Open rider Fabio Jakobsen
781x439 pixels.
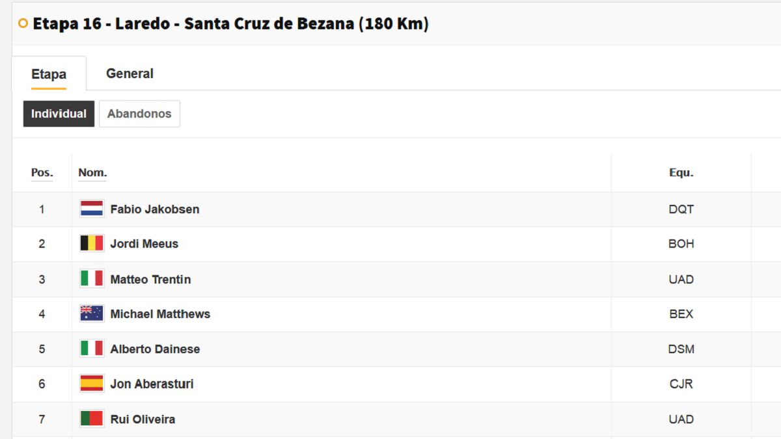tap(155, 209)
